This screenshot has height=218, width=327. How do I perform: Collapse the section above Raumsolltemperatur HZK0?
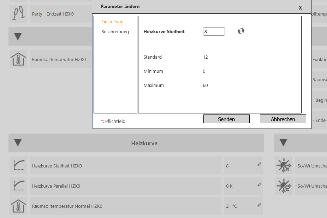(18, 36)
